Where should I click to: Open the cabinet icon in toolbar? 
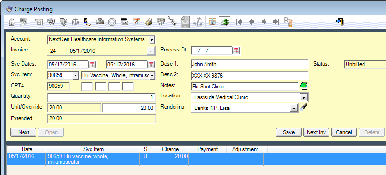tap(39, 22)
